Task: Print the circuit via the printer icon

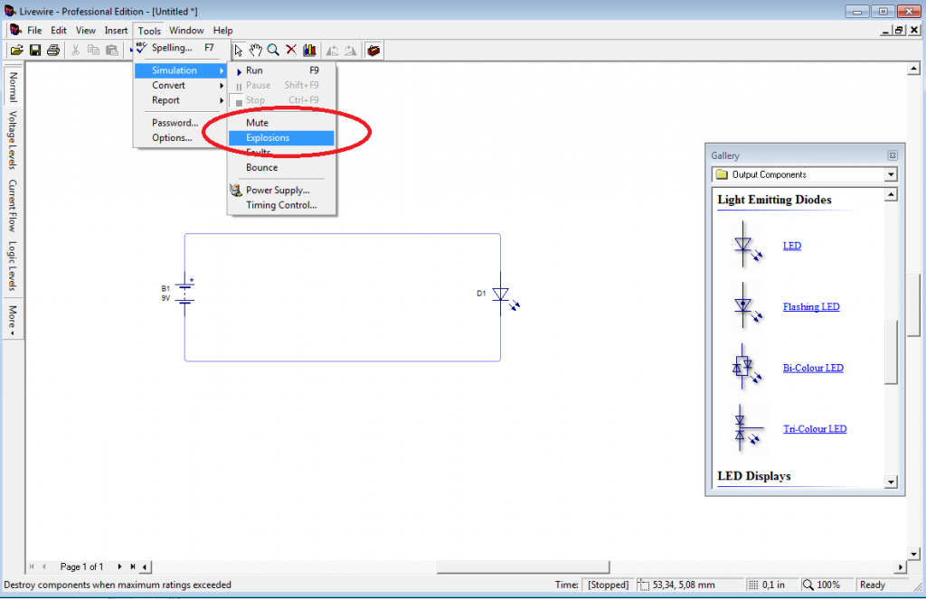Action: [53, 50]
